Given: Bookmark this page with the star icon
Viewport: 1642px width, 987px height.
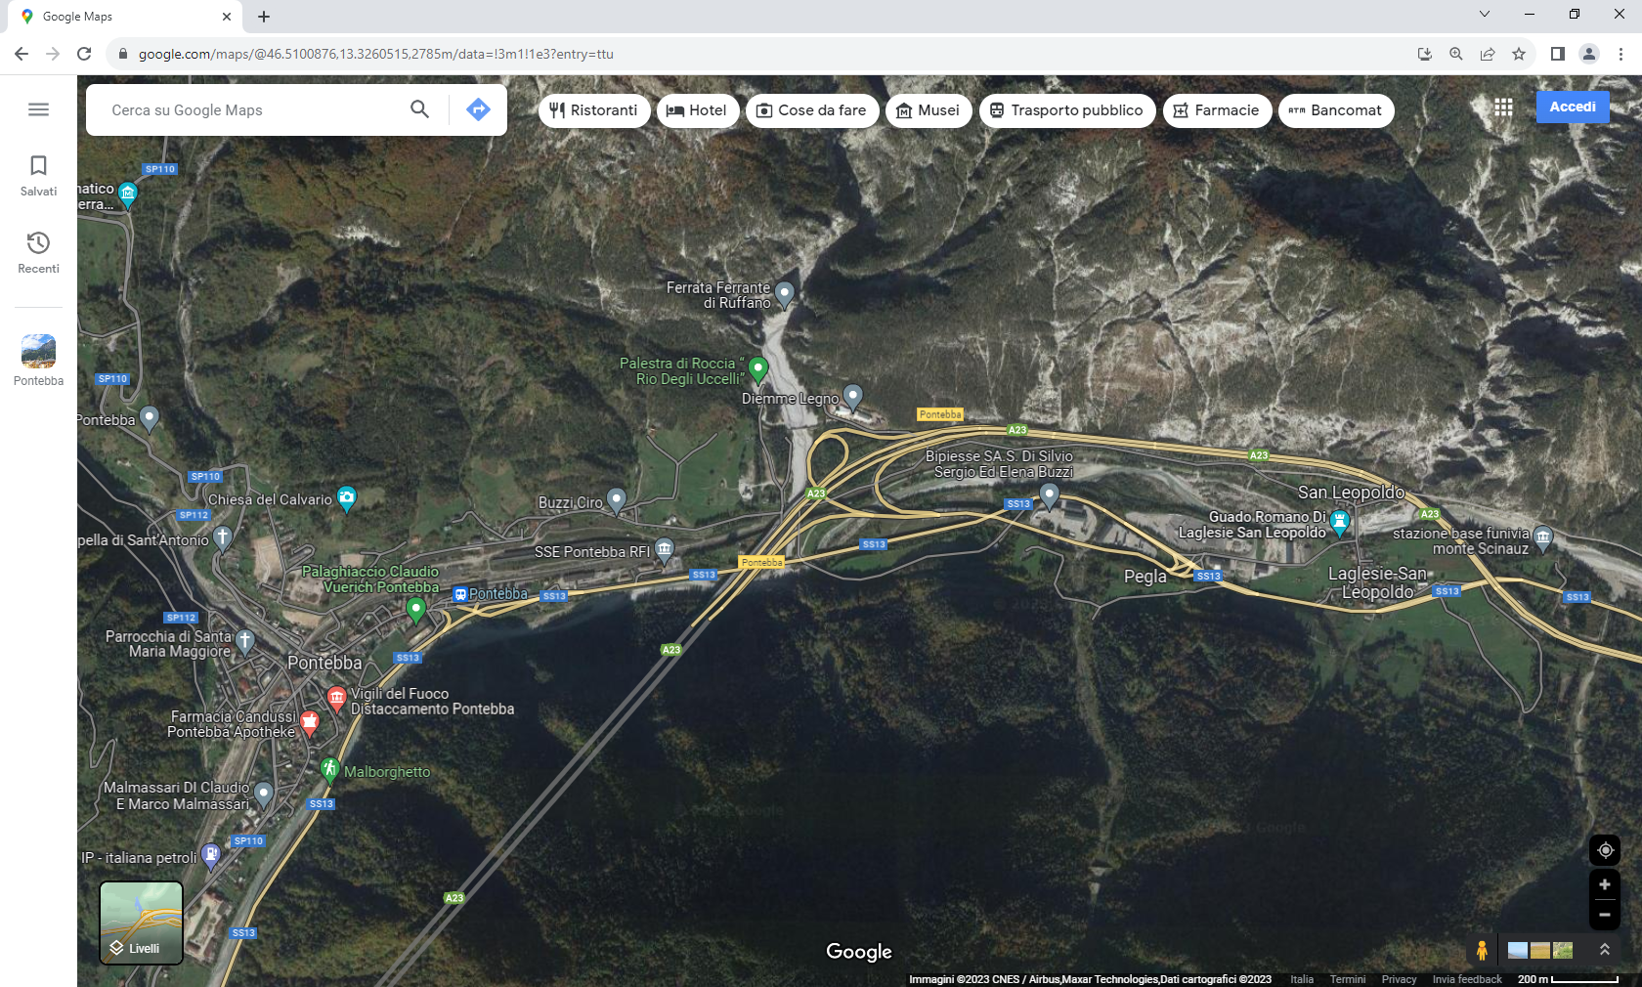Looking at the screenshot, I should 1518,54.
